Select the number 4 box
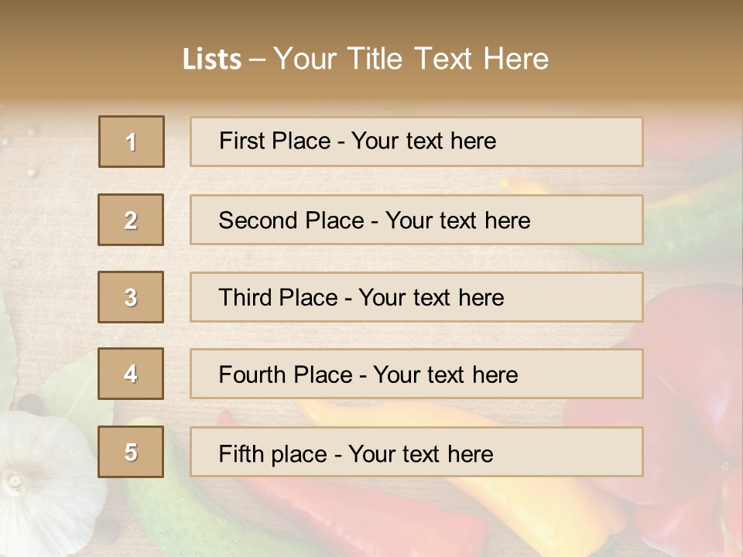 131,374
